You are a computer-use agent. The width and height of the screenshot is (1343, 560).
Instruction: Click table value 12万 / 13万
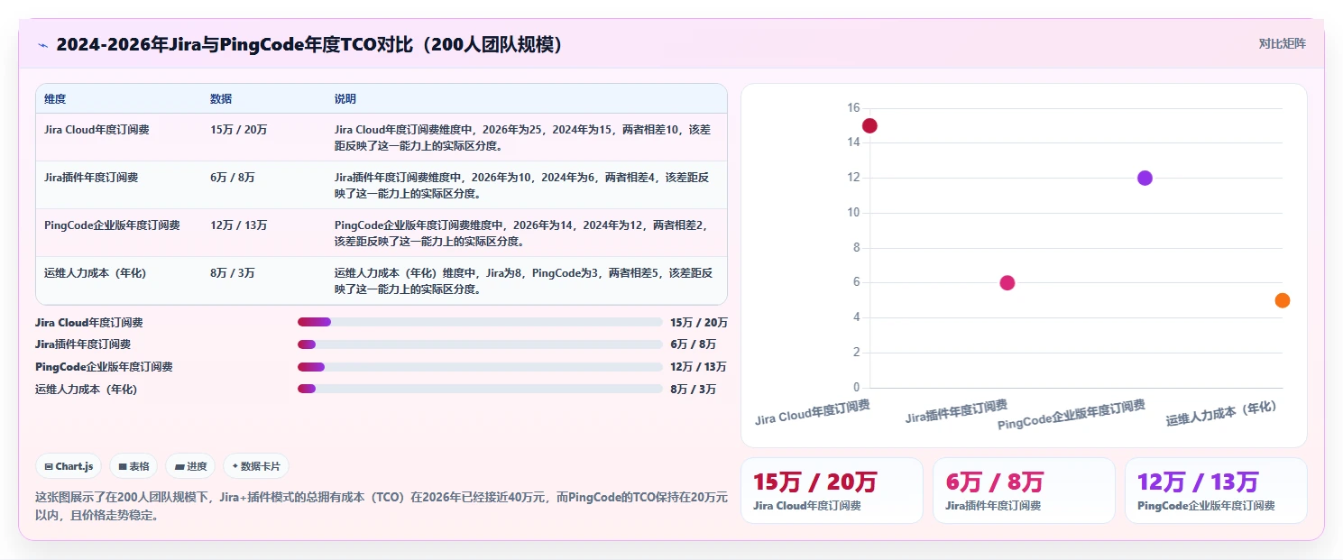239,225
